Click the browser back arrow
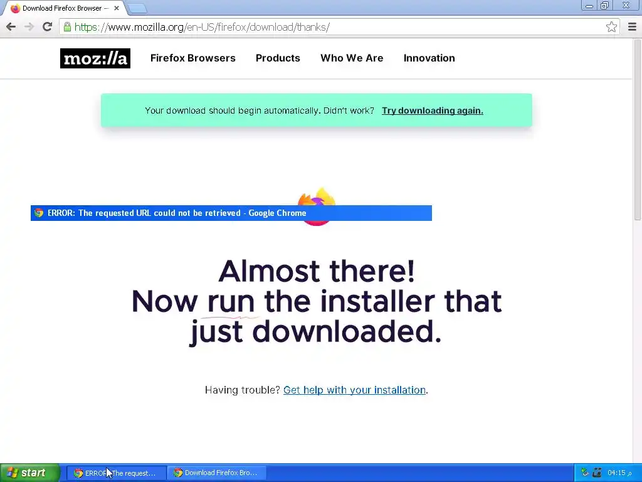The image size is (642, 482). point(11,27)
